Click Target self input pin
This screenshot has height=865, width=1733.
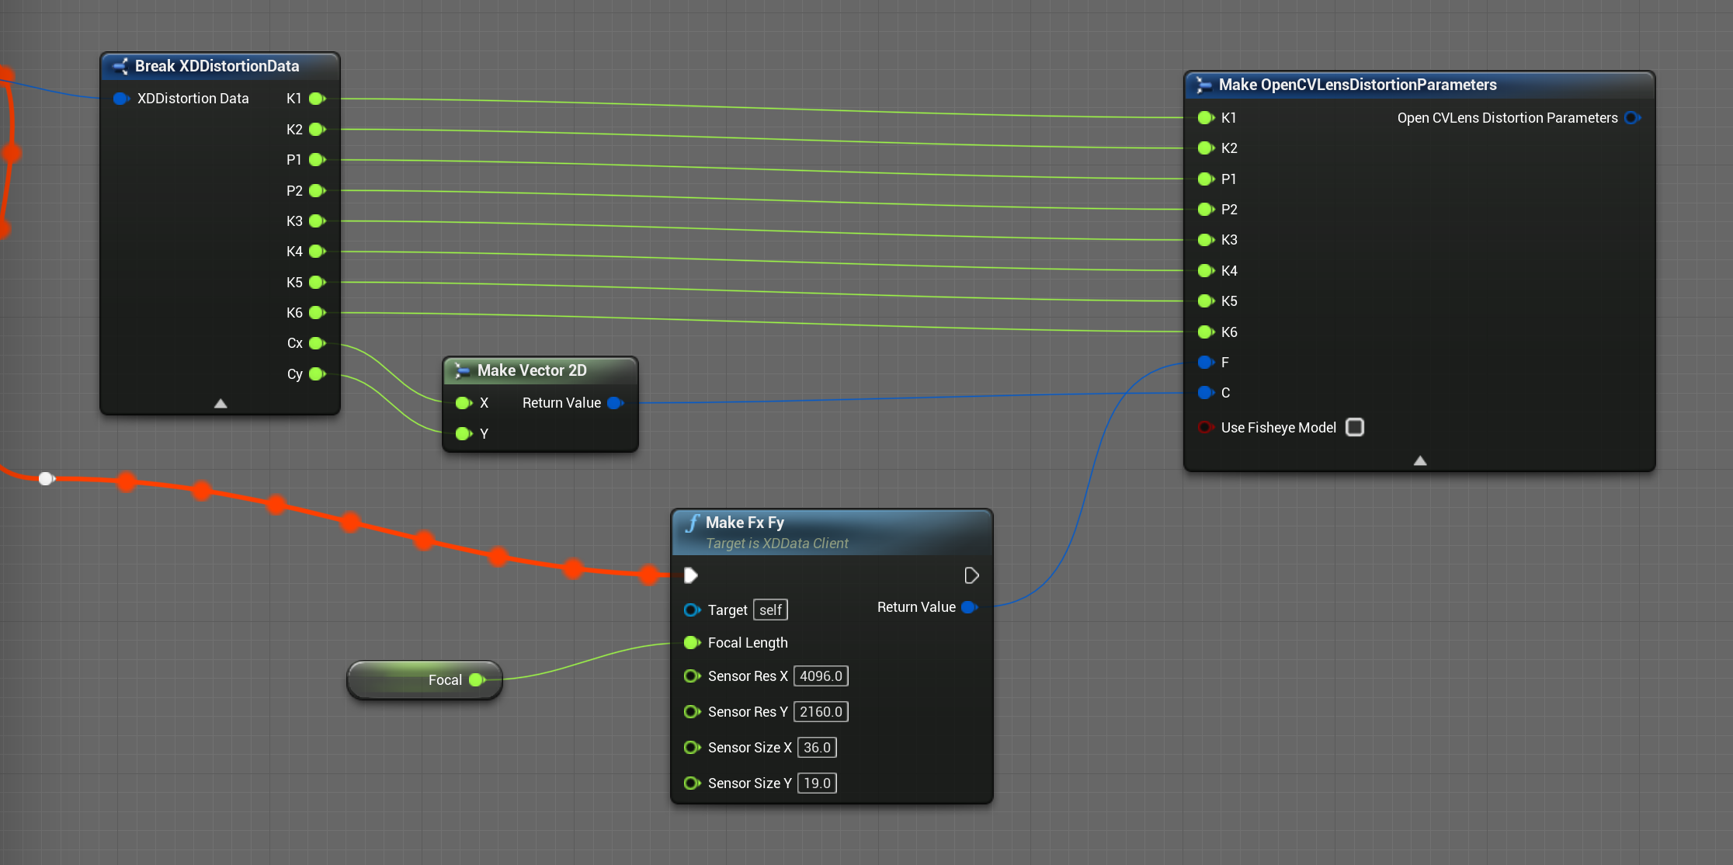coord(691,610)
